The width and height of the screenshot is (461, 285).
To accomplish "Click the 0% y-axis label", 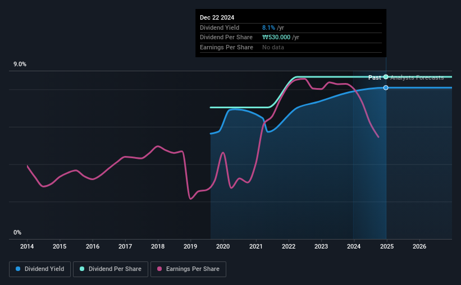I will click(x=17, y=232).
